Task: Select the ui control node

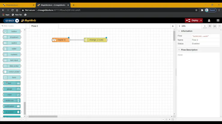Action: coord(12,112)
